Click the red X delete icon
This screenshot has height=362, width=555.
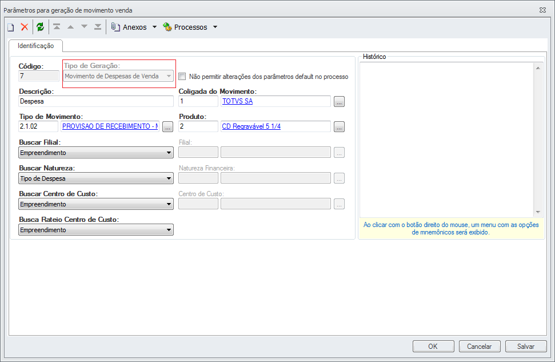coord(25,27)
